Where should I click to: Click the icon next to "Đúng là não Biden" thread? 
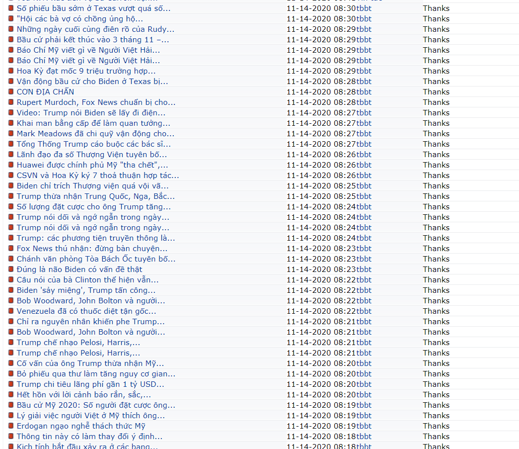pyautogui.click(x=11, y=269)
